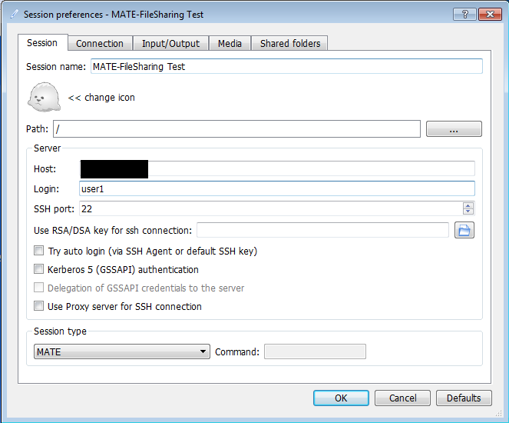The width and height of the screenshot is (509, 423).
Task: Check Delegation of GSSAPI credentials option
Action: tap(38, 288)
